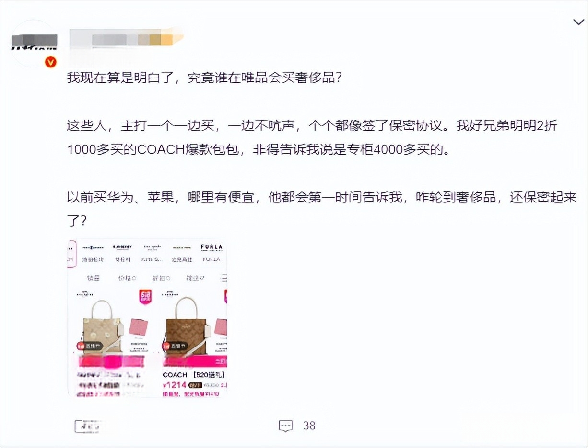Click the comment bubble icon
The image size is (588, 448).
285,426
